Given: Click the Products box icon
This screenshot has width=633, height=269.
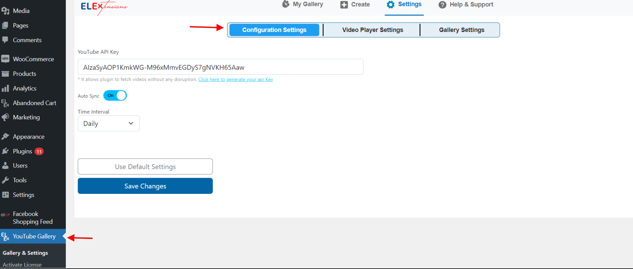Looking at the screenshot, I should pos(5,74).
